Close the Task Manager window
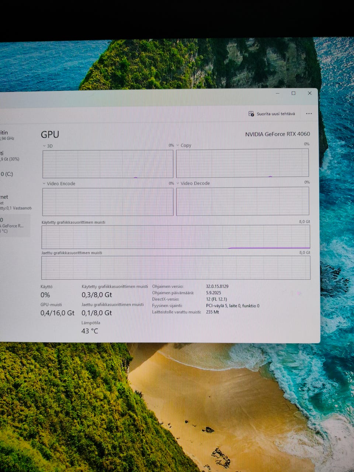 (310, 93)
